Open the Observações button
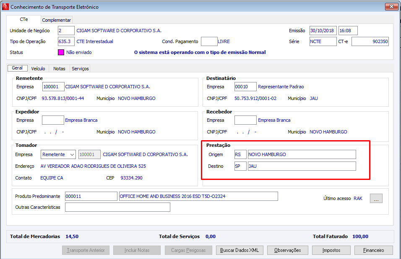 click(x=287, y=250)
